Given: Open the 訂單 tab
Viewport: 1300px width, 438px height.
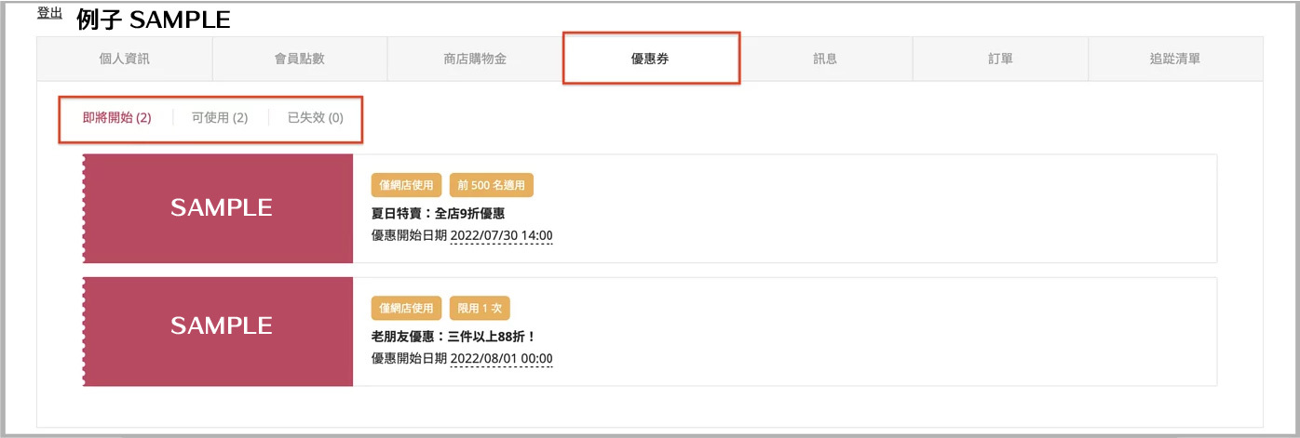Looking at the screenshot, I should click(1000, 59).
